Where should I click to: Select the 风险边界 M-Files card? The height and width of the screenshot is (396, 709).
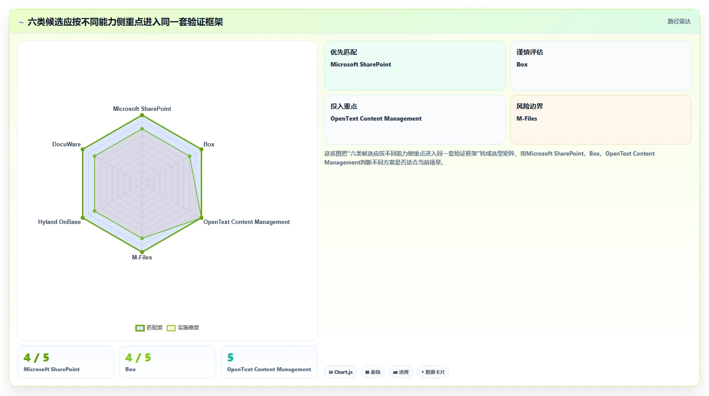(x=601, y=120)
